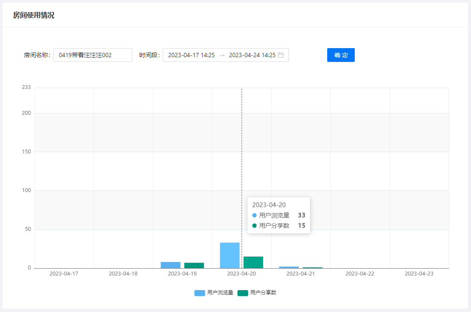The height and width of the screenshot is (312, 471).
Task: Select the end date 2023-04-24 14:25
Action: pyautogui.click(x=252, y=55)
